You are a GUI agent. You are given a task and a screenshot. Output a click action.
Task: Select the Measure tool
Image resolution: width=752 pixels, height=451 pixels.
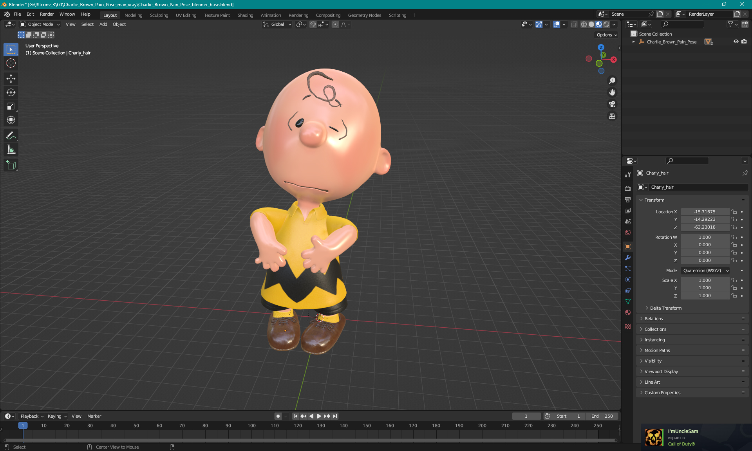pyautogui.click(x=11, y=150)
